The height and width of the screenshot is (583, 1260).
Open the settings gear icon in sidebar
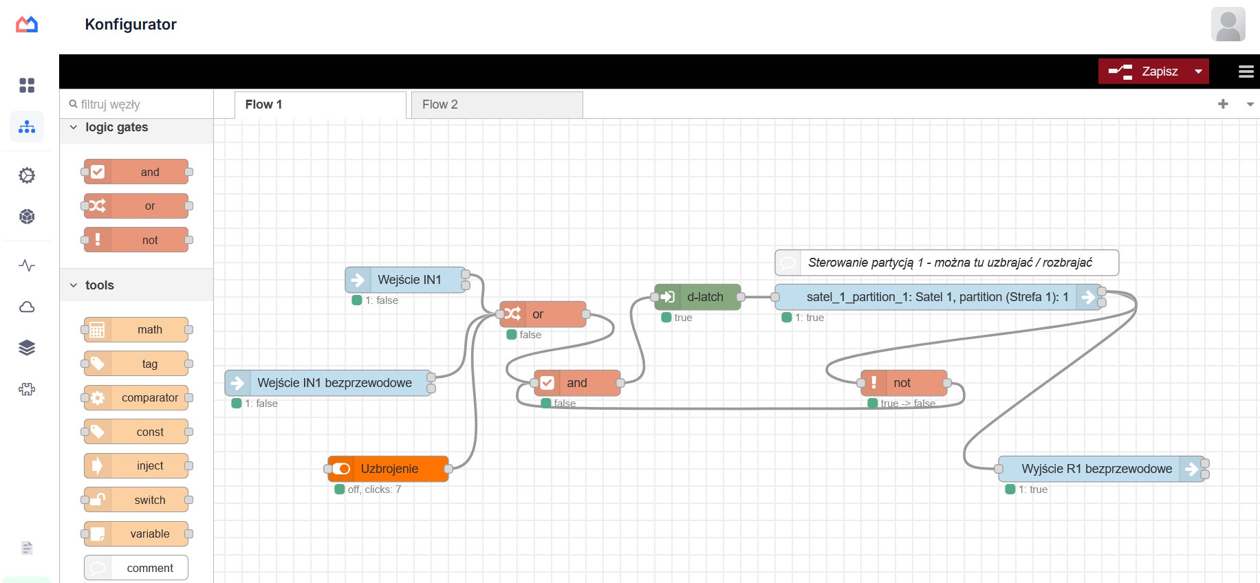pos(27,175)
